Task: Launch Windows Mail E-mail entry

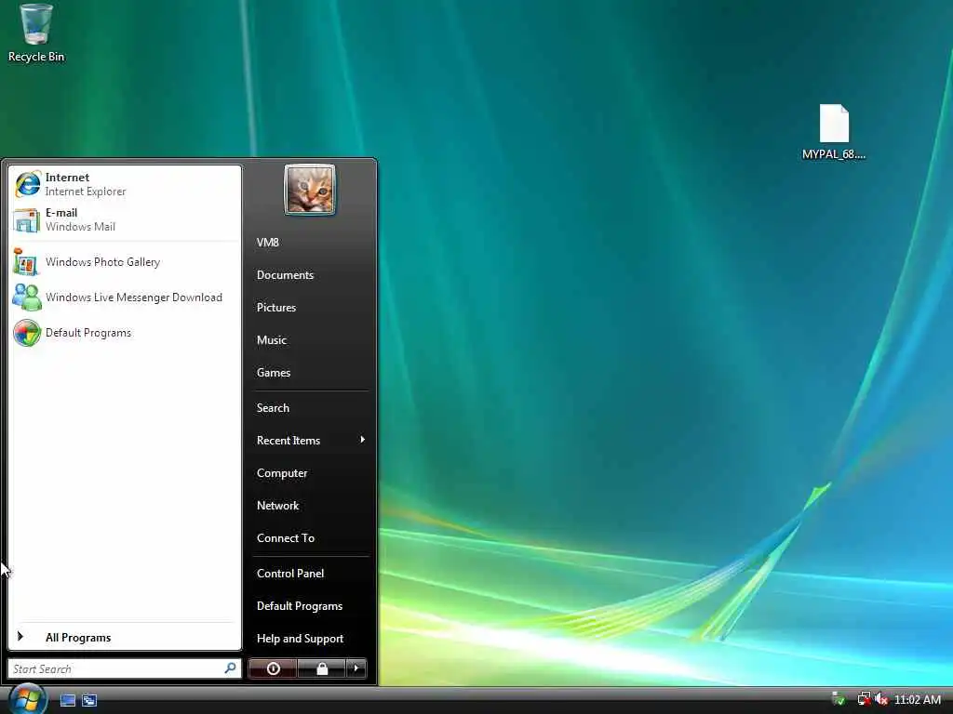Action: click(x=125, y=219)
